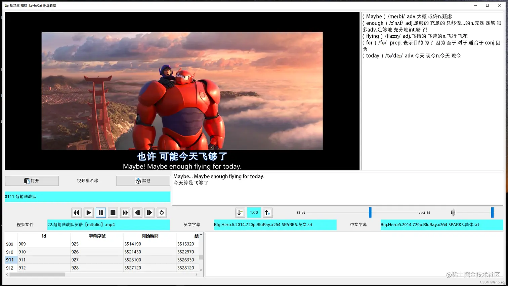
Task: Click end time cell 3526330
Action: 187,260
